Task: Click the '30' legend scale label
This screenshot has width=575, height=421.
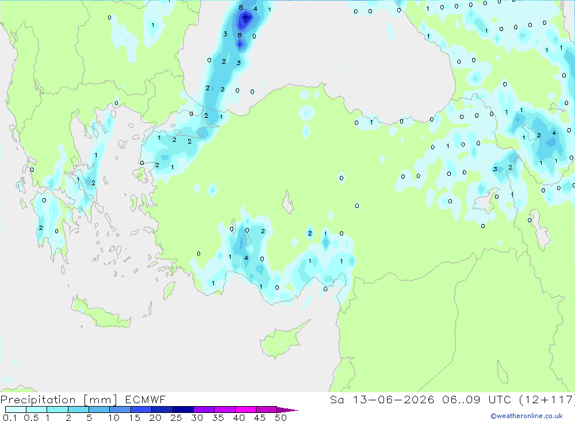Action: pos(197,418)
